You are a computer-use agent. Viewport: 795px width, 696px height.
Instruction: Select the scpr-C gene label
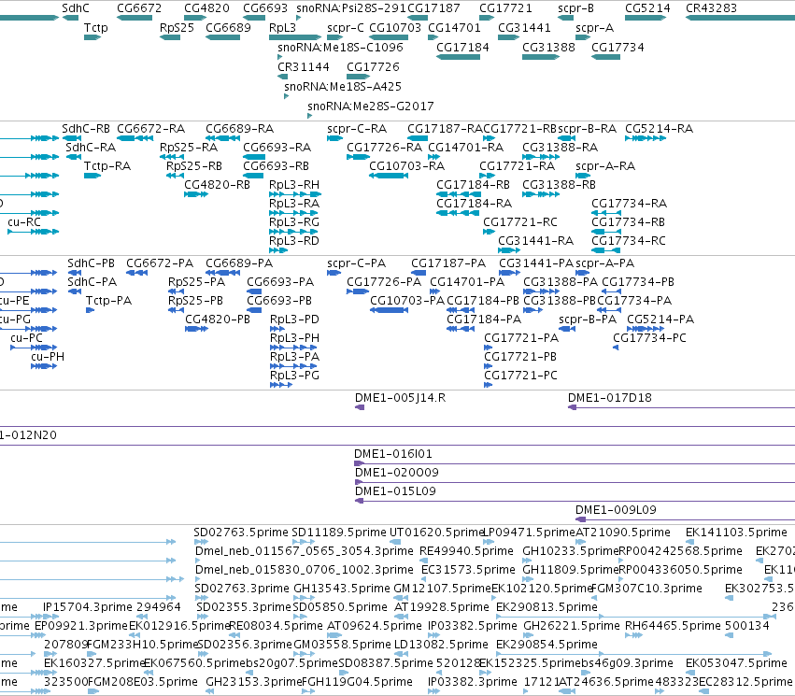(346, 28)
